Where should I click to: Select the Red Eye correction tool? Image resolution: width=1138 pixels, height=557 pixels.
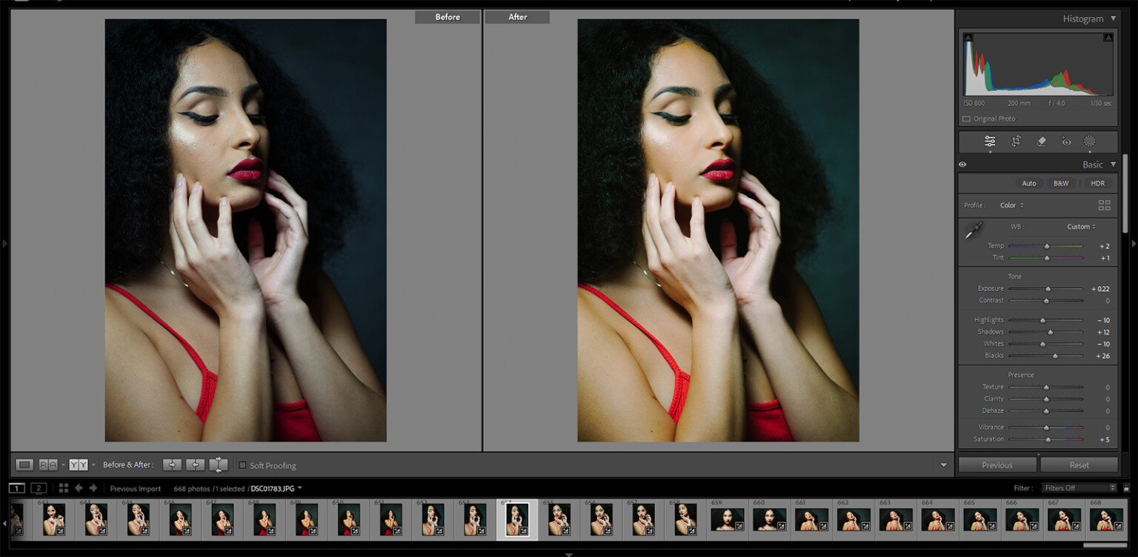[x=1066, y=141]
